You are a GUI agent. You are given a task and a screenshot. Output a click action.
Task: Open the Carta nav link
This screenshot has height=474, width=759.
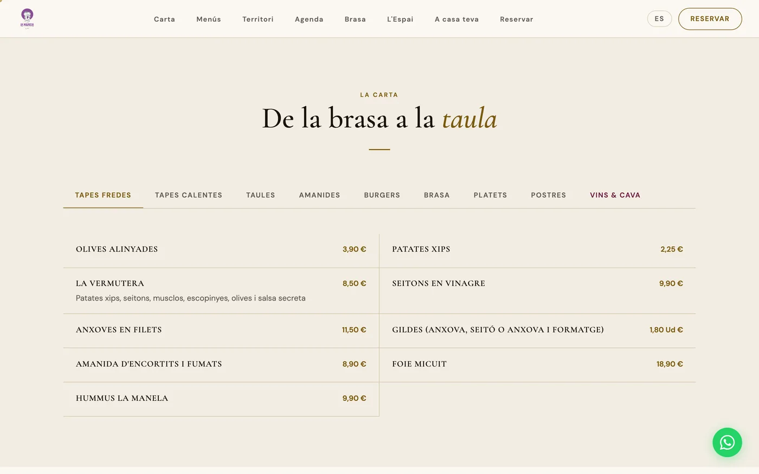164,19
